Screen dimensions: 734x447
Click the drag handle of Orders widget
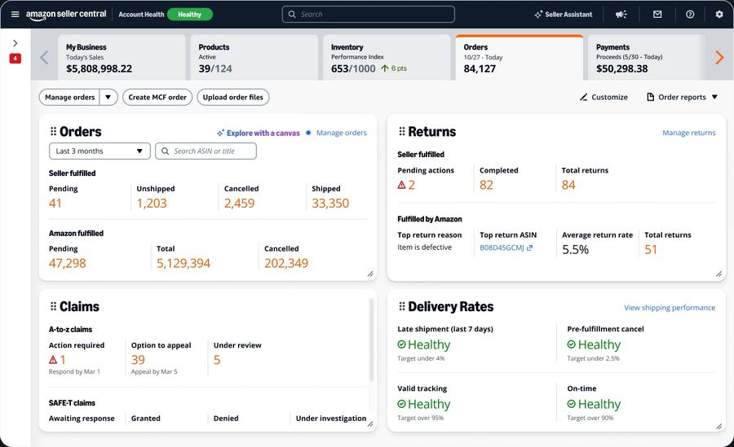(53, 131)
